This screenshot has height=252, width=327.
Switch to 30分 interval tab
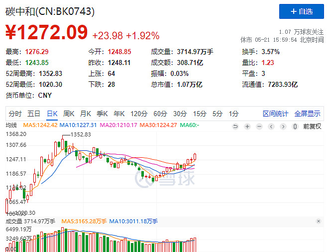click(180, 114)
